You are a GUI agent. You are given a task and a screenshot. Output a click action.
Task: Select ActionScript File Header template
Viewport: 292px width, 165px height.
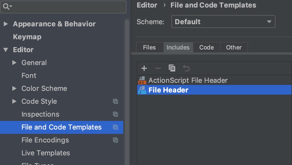click(x=188, y=80)
